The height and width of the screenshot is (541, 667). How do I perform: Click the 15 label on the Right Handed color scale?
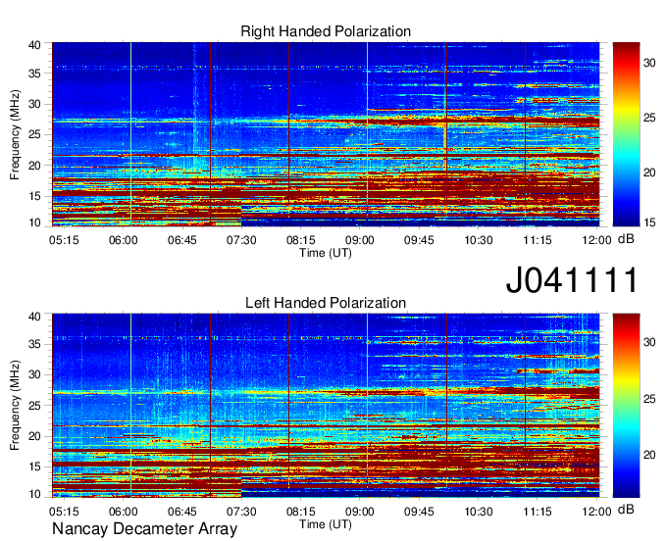tap(649, 222)
